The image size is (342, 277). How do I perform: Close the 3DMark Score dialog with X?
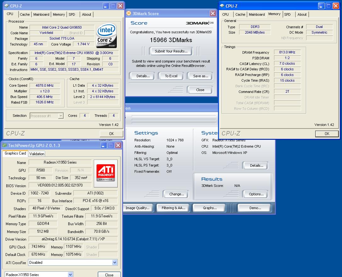(213, 13)
